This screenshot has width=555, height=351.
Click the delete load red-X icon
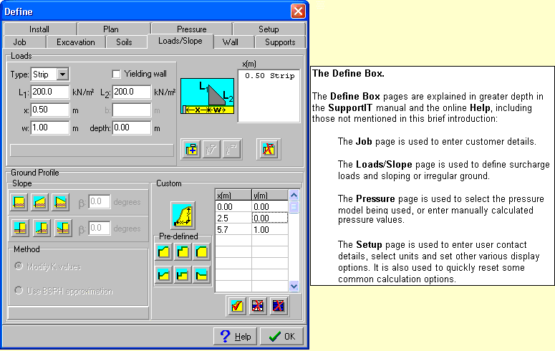coord(269,149)
